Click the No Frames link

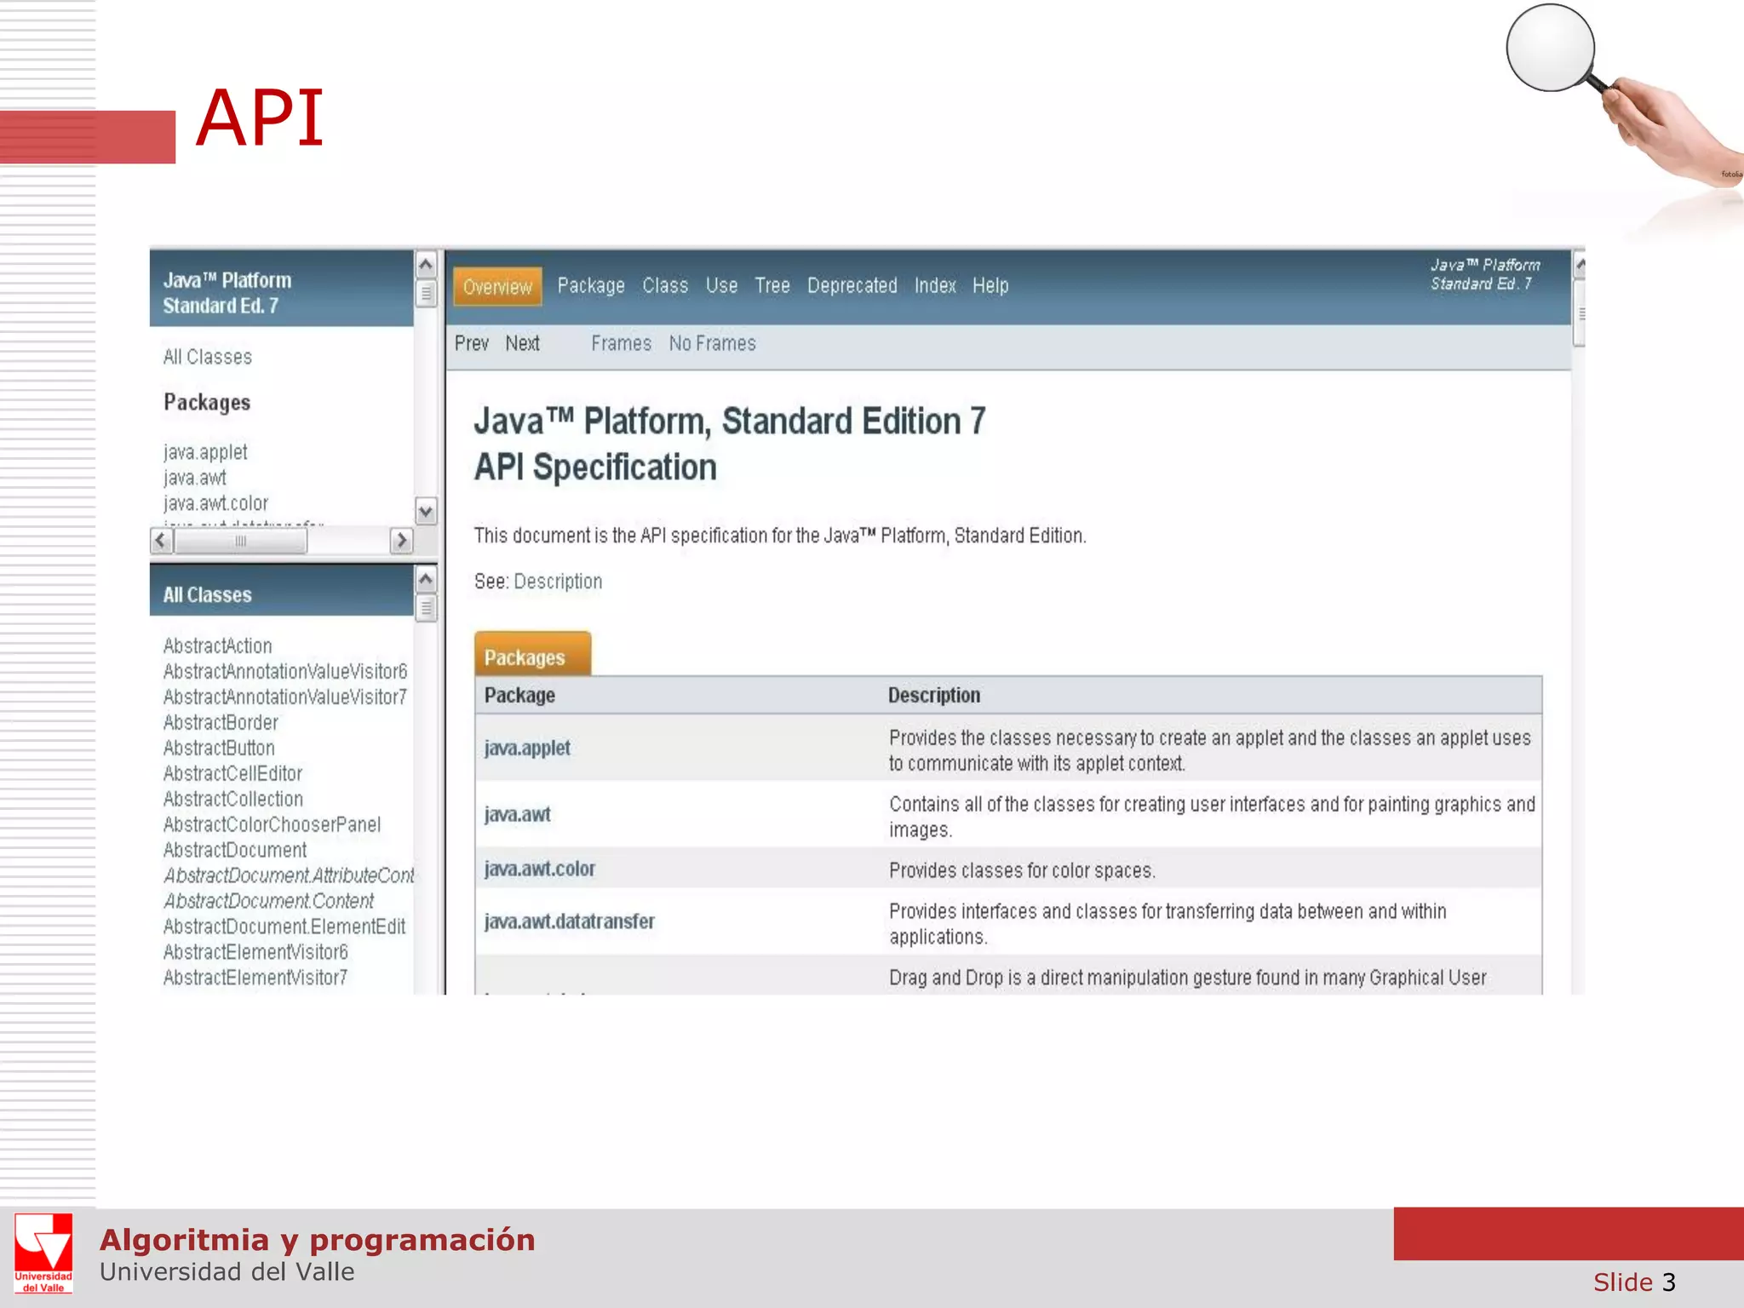pyautogui.click(x=712, y=344)
